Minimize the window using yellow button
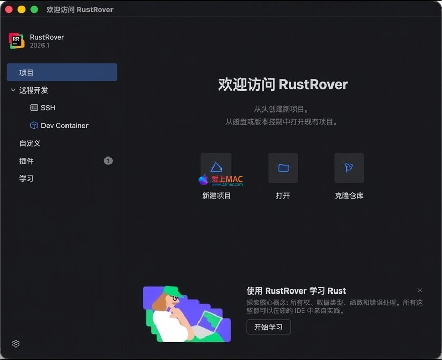Screen dimensions: 442x360 [x=21, y=10]
